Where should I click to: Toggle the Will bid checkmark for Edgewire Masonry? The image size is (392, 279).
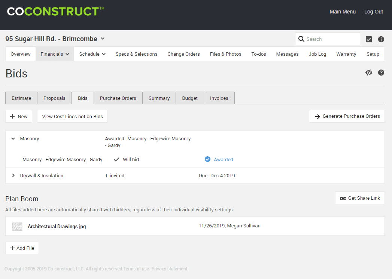click(116, 159)
